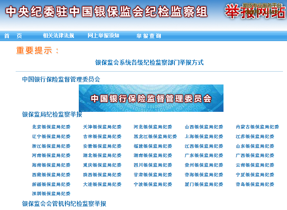This screenshot has width=287, height=210.
Task: Open 举报查询 in navigation bar
Action: coord(149,36)
